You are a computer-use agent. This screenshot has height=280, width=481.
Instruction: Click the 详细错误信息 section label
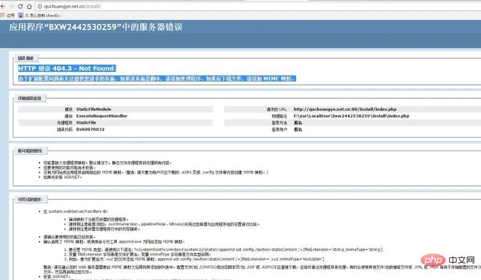click(x=29, y=98)
